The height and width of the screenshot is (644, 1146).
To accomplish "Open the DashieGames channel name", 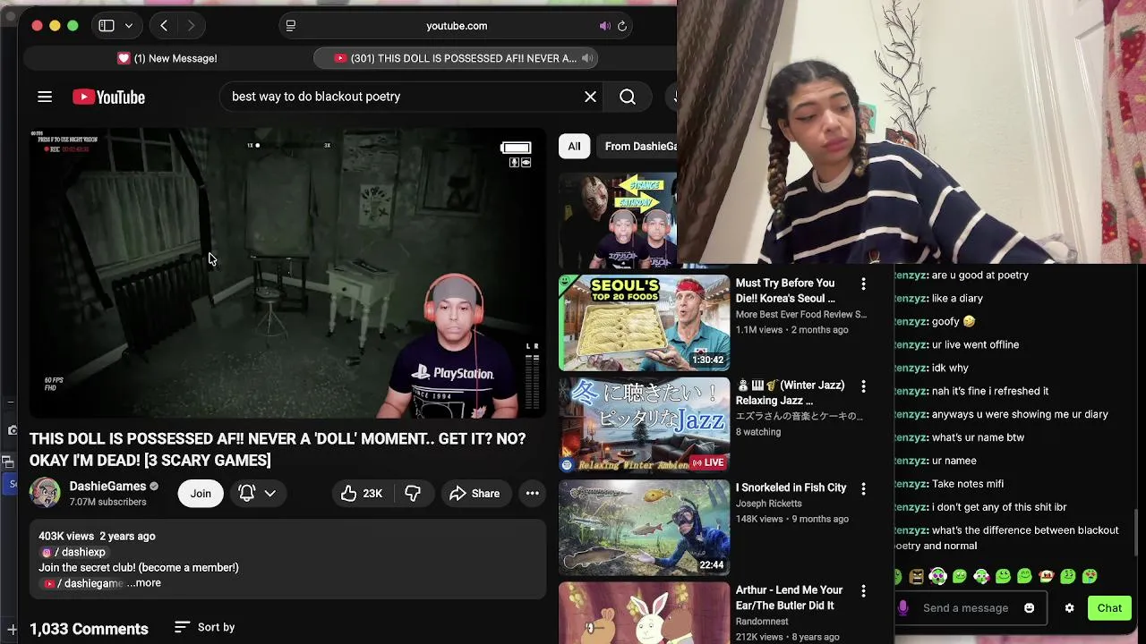I will [x=107, y=486].
